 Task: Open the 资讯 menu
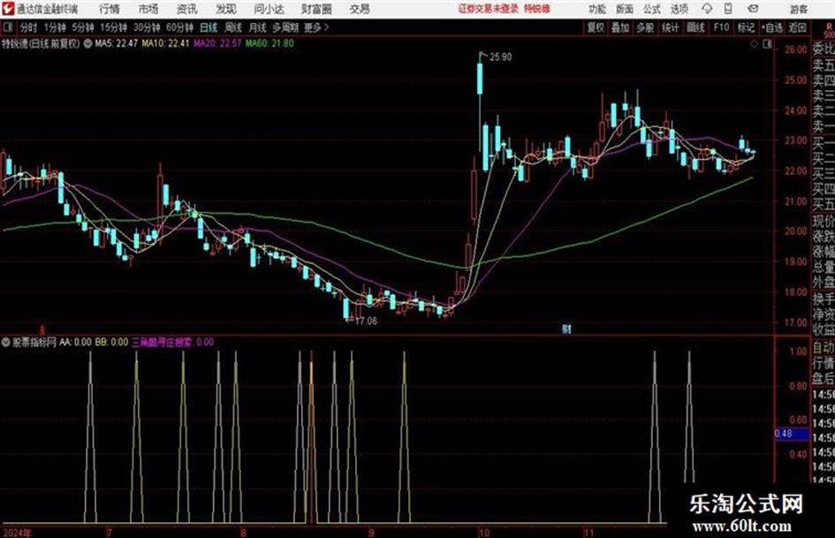coord(187,9)
